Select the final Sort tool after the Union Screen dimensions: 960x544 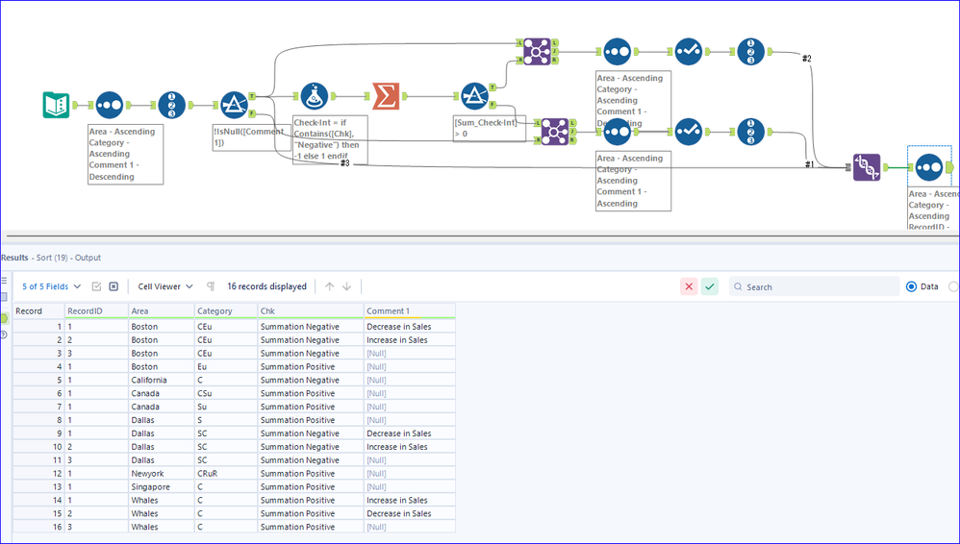point(929,167)
